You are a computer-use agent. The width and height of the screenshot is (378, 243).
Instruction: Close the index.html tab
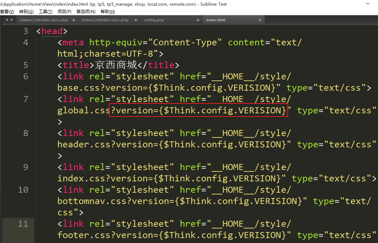coord(260,20)
